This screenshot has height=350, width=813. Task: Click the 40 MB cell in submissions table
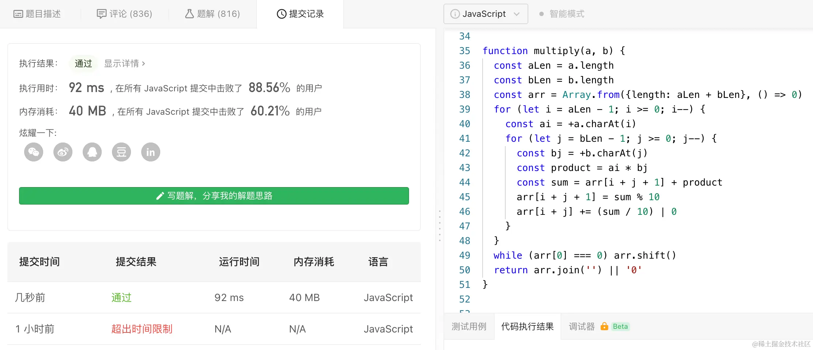coord(304,298)
